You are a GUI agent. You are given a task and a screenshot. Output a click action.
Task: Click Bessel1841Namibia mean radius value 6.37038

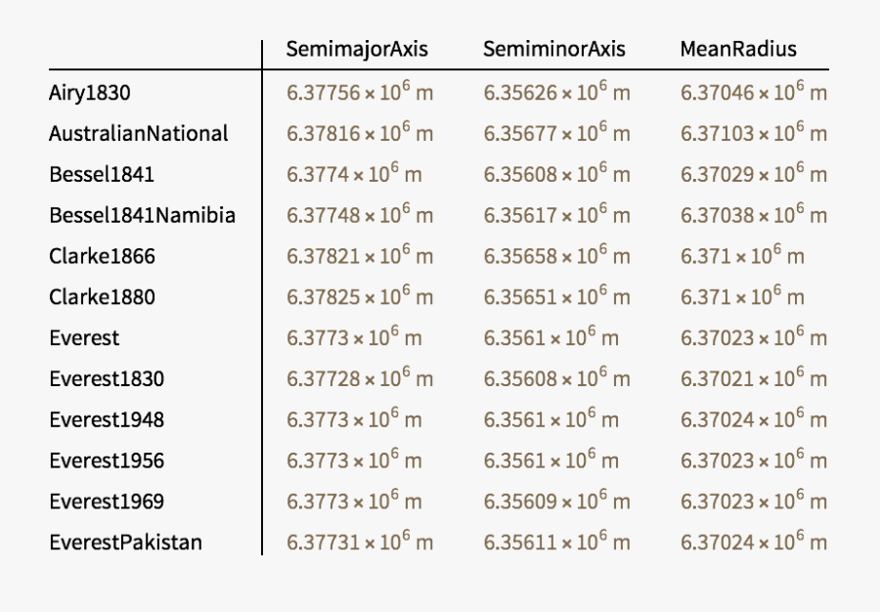(x=754, y=215)
